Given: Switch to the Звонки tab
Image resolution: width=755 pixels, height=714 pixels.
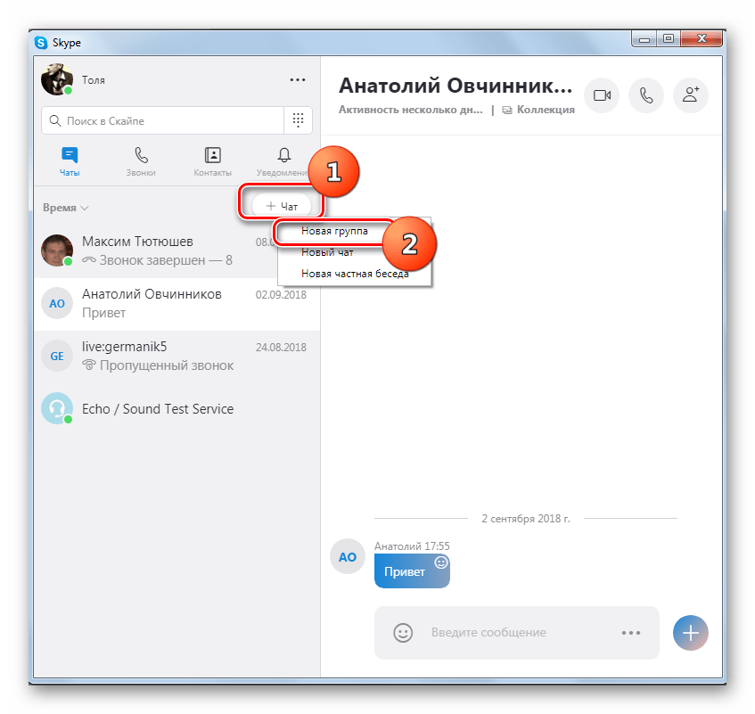Looking at the screenshot, I should coord(141,161).
